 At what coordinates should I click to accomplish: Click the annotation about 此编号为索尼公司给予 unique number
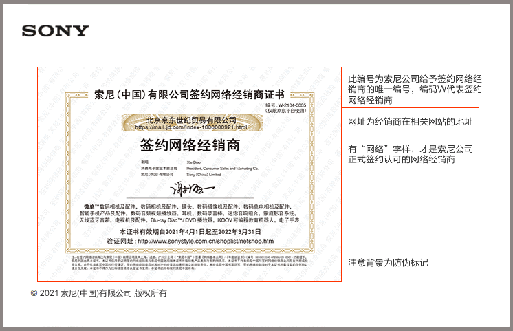coord(415,89)
